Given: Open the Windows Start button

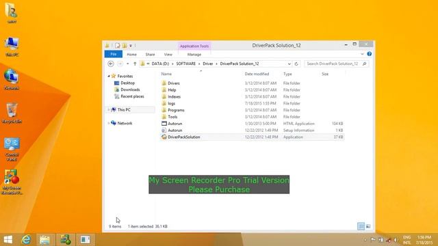Looking at the screenshot, I should [x=8, y=240].
